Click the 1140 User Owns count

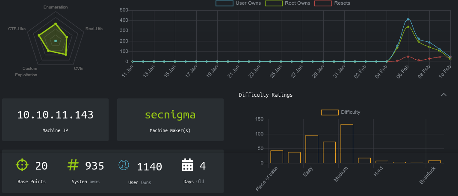click(149, 167)
